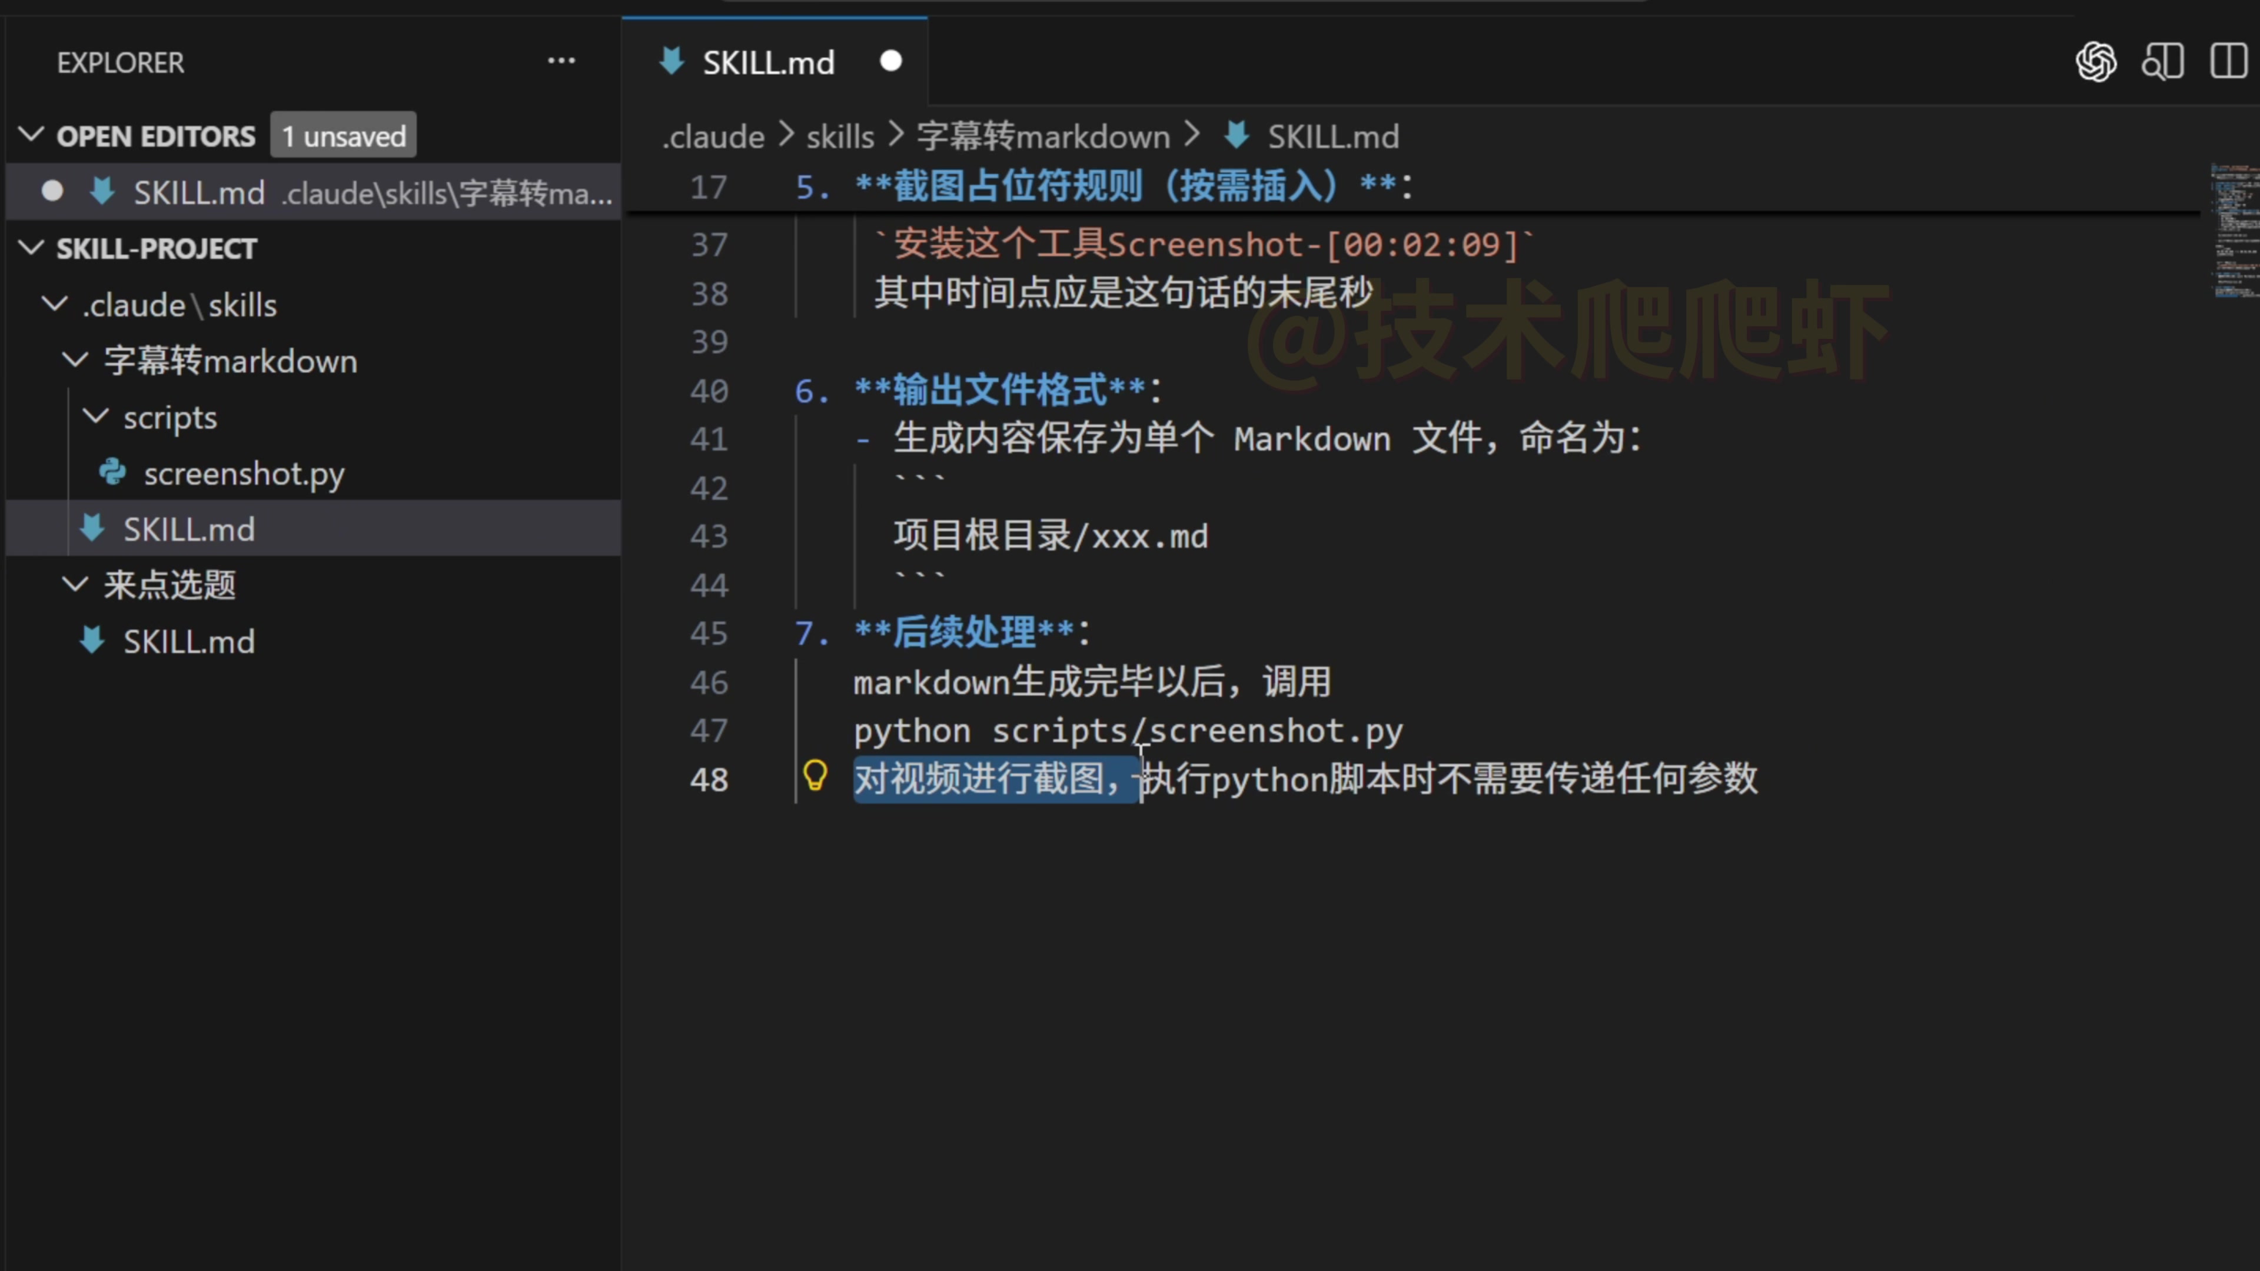Open screenshot.py in the file tree

point(244,474)
